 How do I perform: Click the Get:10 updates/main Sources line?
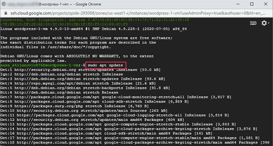click(84, 110)
